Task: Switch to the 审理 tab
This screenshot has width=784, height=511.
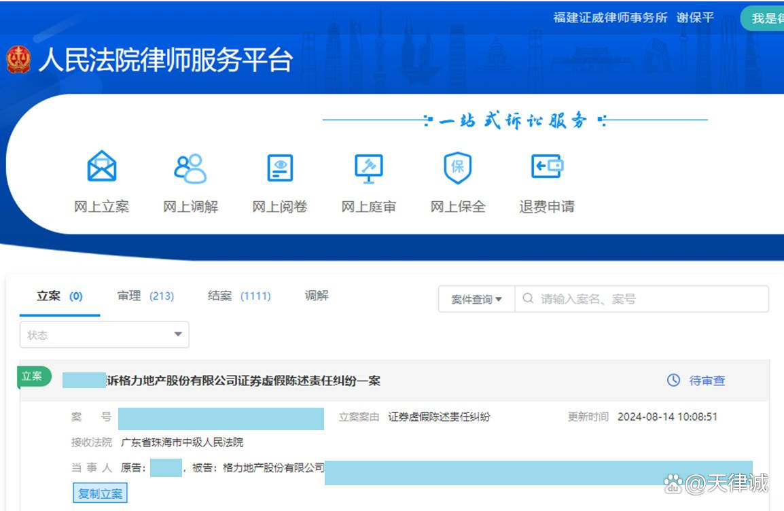Action: coord(144,296)
